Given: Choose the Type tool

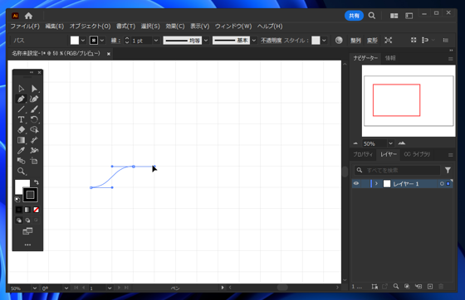Looking at the screenshot, I should click(21, 119).
